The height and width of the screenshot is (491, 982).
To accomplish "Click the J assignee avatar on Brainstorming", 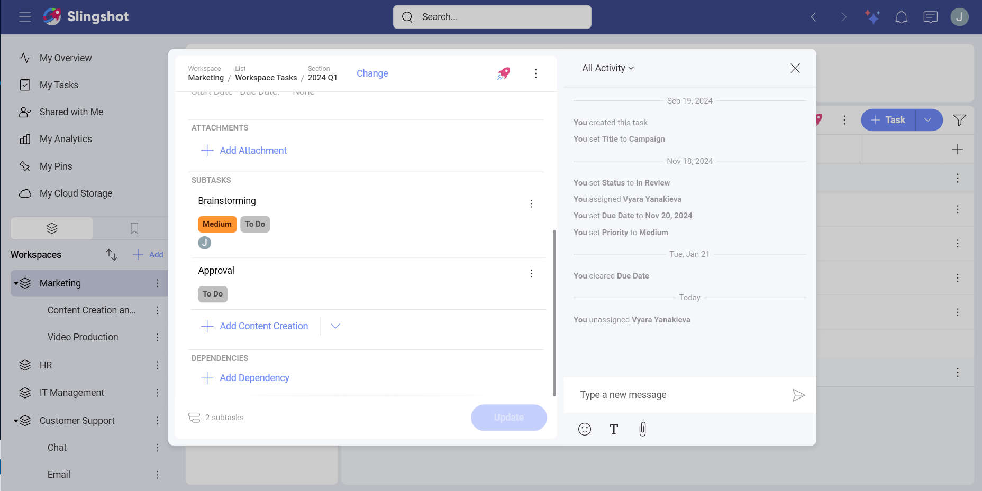I will [205, 243].
